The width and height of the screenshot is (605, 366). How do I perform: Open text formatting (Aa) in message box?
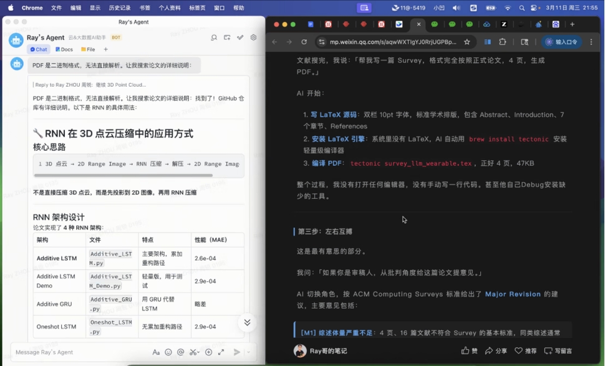coord(156,352)
